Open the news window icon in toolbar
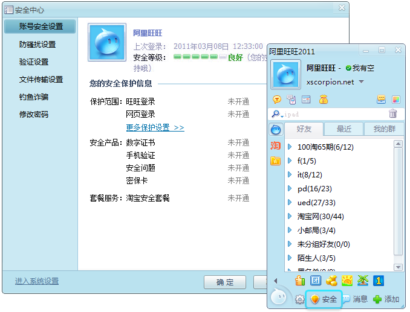 click(x=306, y=100)
